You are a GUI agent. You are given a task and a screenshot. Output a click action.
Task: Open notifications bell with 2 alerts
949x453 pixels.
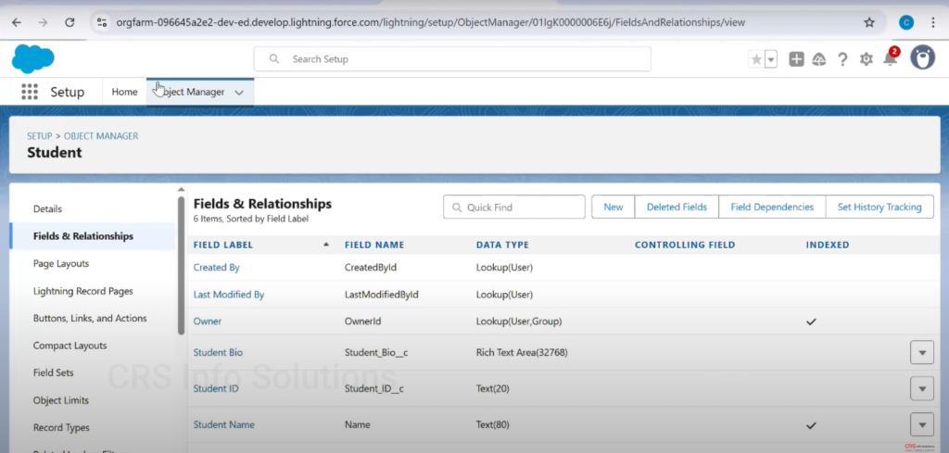click(x=891, y=57)
